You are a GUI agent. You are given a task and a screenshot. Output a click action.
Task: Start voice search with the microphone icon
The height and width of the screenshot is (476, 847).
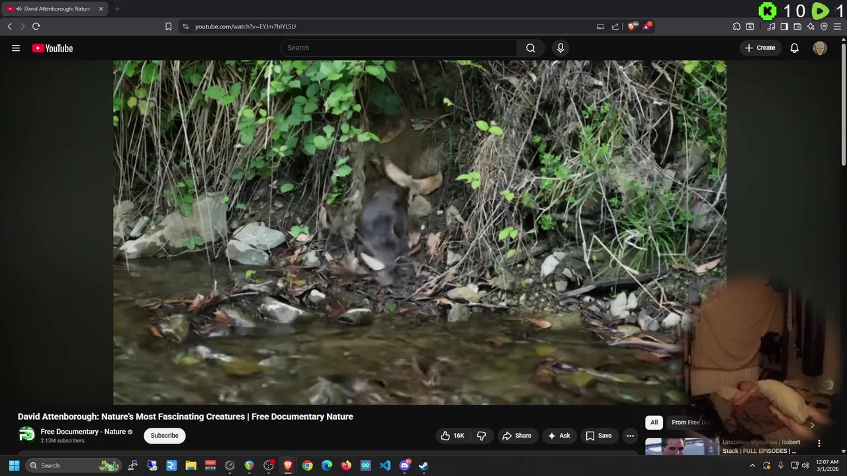[x=560, y=48]
